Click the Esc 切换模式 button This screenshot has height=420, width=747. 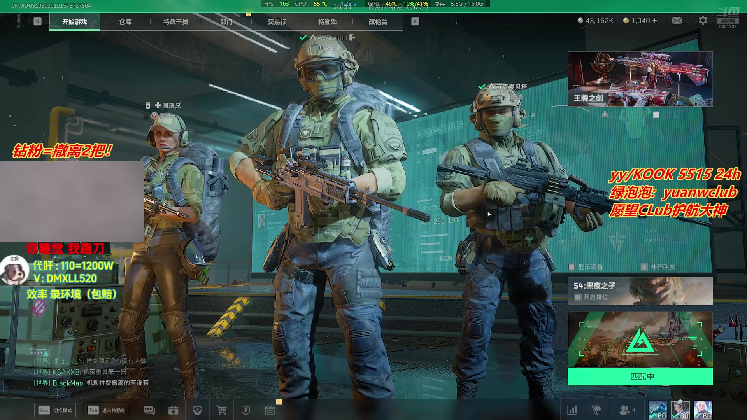55,410
